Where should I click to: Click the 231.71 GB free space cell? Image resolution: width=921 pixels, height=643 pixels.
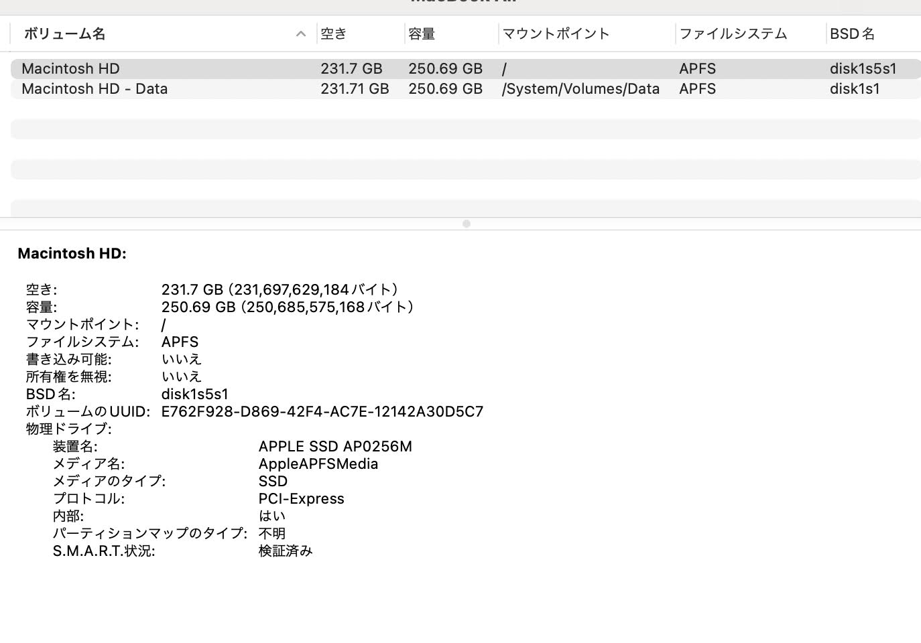coord(355,88)
